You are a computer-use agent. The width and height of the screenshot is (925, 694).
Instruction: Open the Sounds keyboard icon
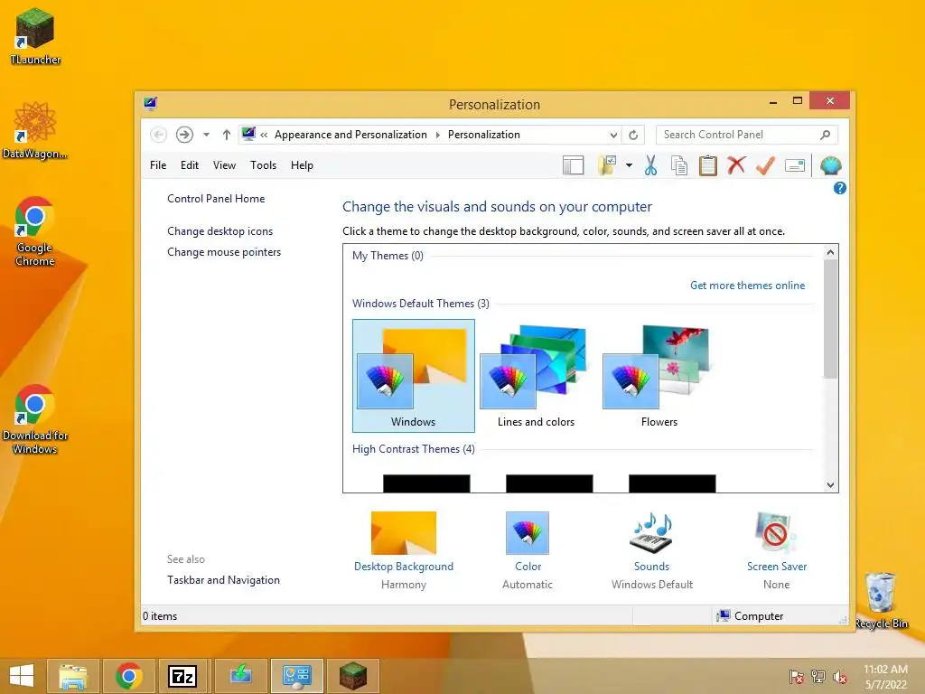coord(651,533)
